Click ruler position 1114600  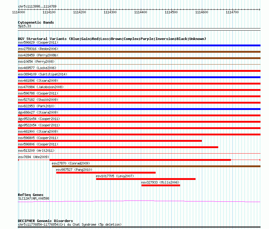[202, 12]
